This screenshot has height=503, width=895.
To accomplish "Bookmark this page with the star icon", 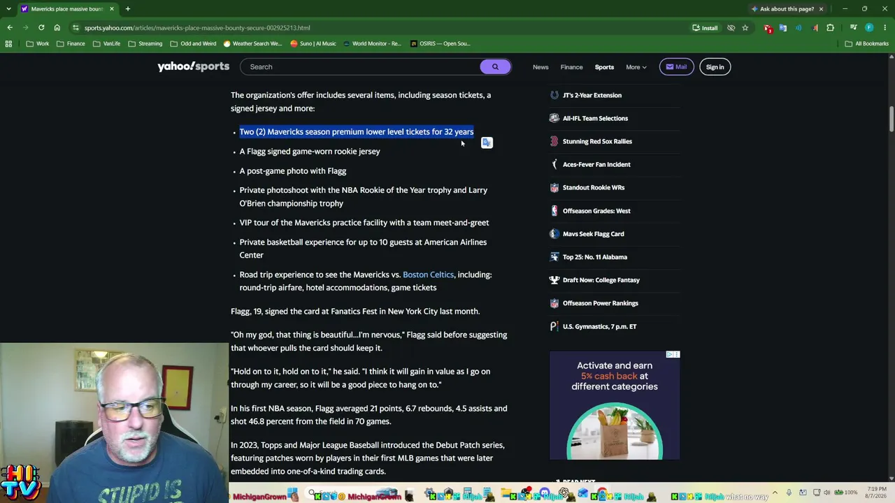I will coord(745,28).
